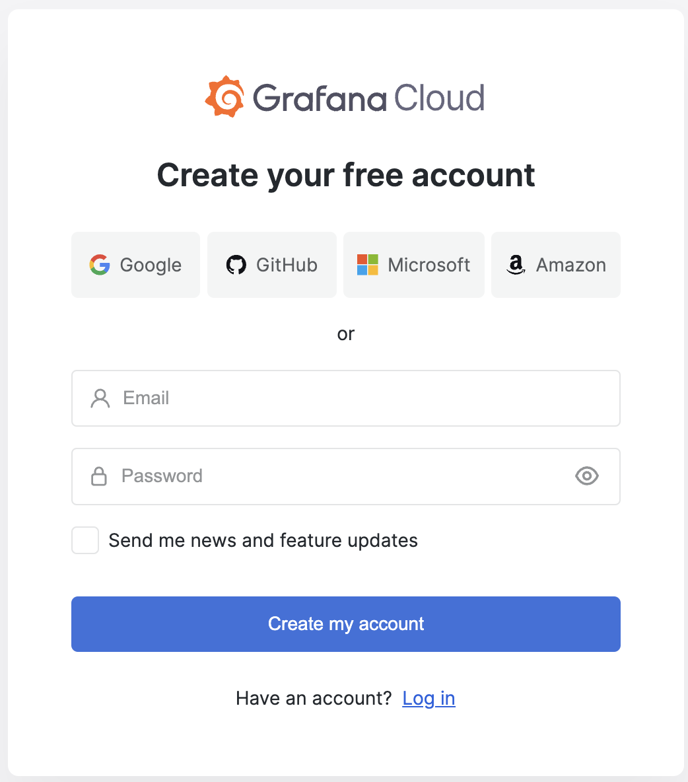The width and height of the screenshot is (688, 782).
Task: Click the Google "G" logo icon
Action: 100,265
